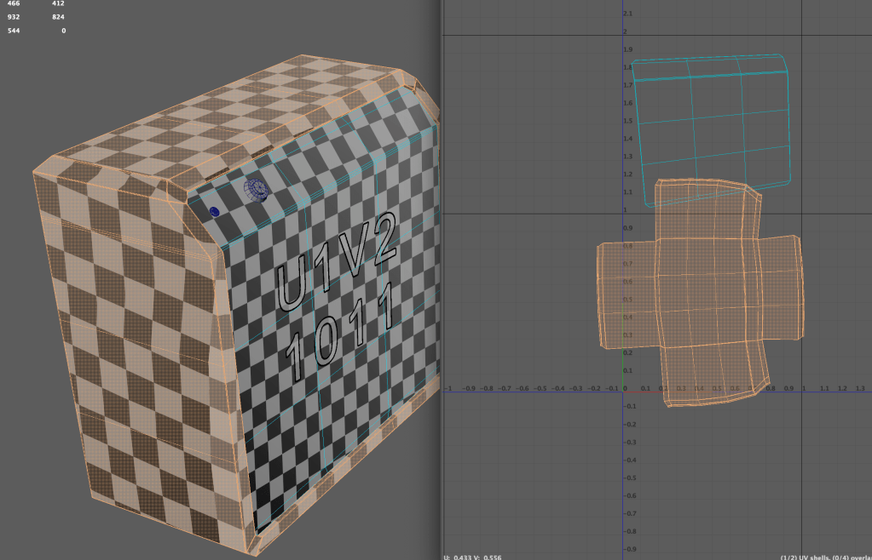872x560 pixels.
Task: Click the UV grid origin at 0
Action: pos(623,391)
